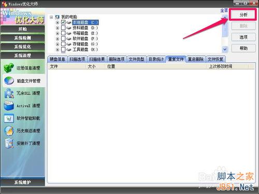The image size is (259, 194).
Task: Select 磁盘文件管理 disk file manager icon
Action: coord(9,81)
